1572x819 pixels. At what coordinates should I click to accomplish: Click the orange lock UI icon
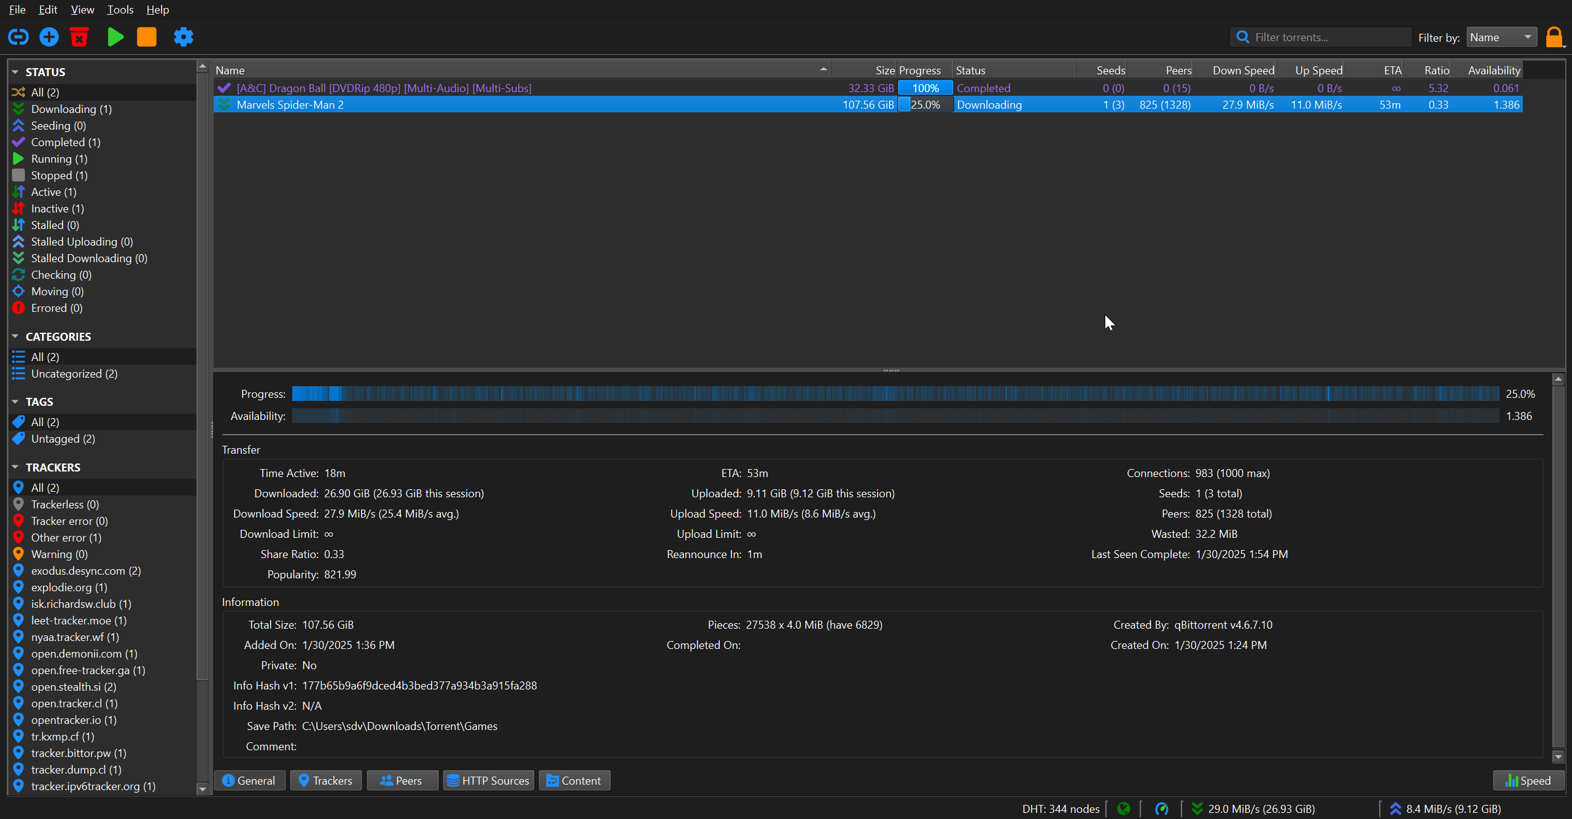point(1554,37)
